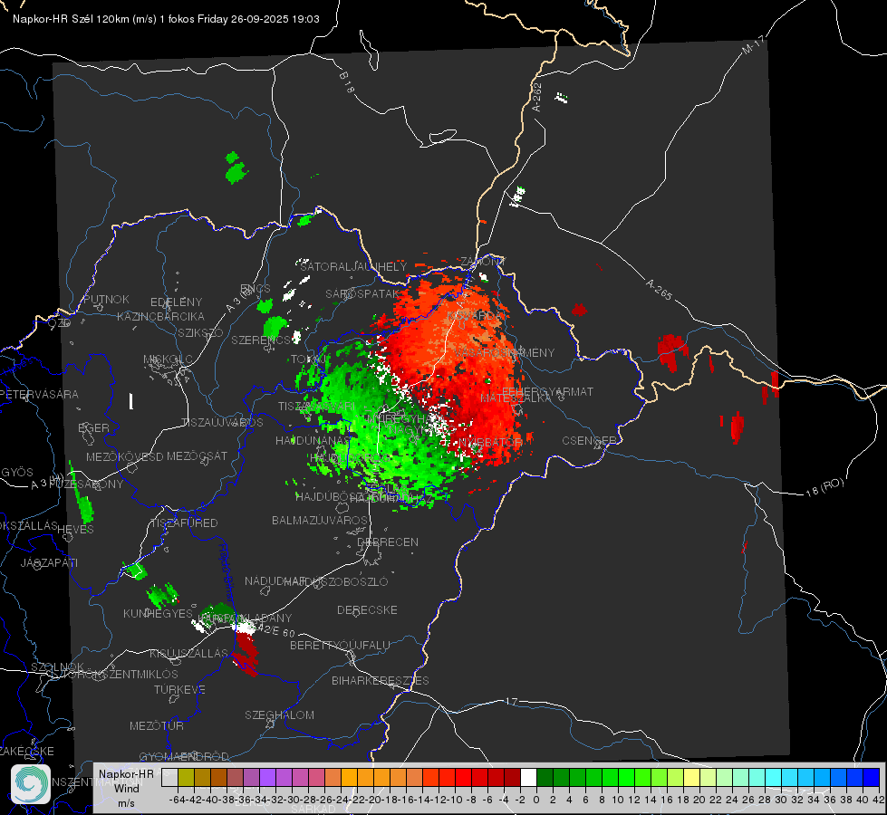
Task: Select the KISÚJSZÁLLÁS label
Action: [x=188, y=653]
